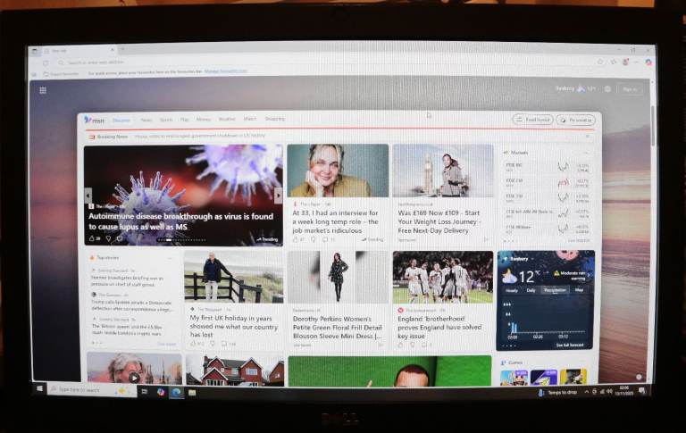Viewport: 686px width, 433px height.
Task: Go to next slide in the carousel
Action: tap(278, 196)
